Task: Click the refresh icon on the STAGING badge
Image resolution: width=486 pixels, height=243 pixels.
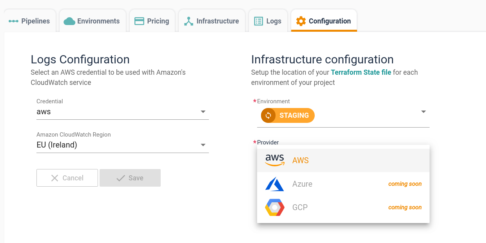Action: point(268,115)
